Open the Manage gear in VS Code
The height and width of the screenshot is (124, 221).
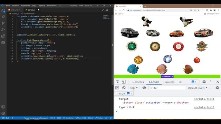pyautogui.click(x=3, y=113)
